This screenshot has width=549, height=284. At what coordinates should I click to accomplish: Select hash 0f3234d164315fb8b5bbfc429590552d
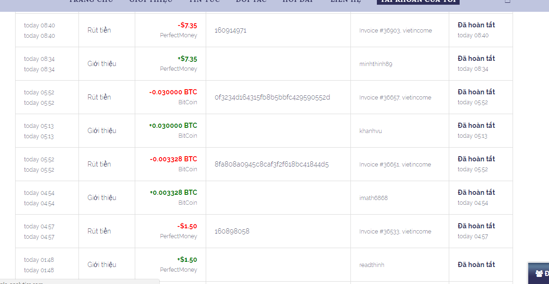[x=272, y=97]
